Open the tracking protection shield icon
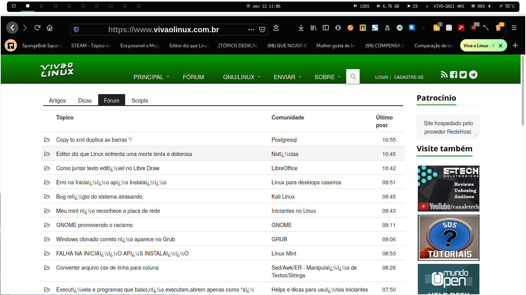The width and height of the screenshot is (526, 295). pyautogui.click(x=76, y=30)
